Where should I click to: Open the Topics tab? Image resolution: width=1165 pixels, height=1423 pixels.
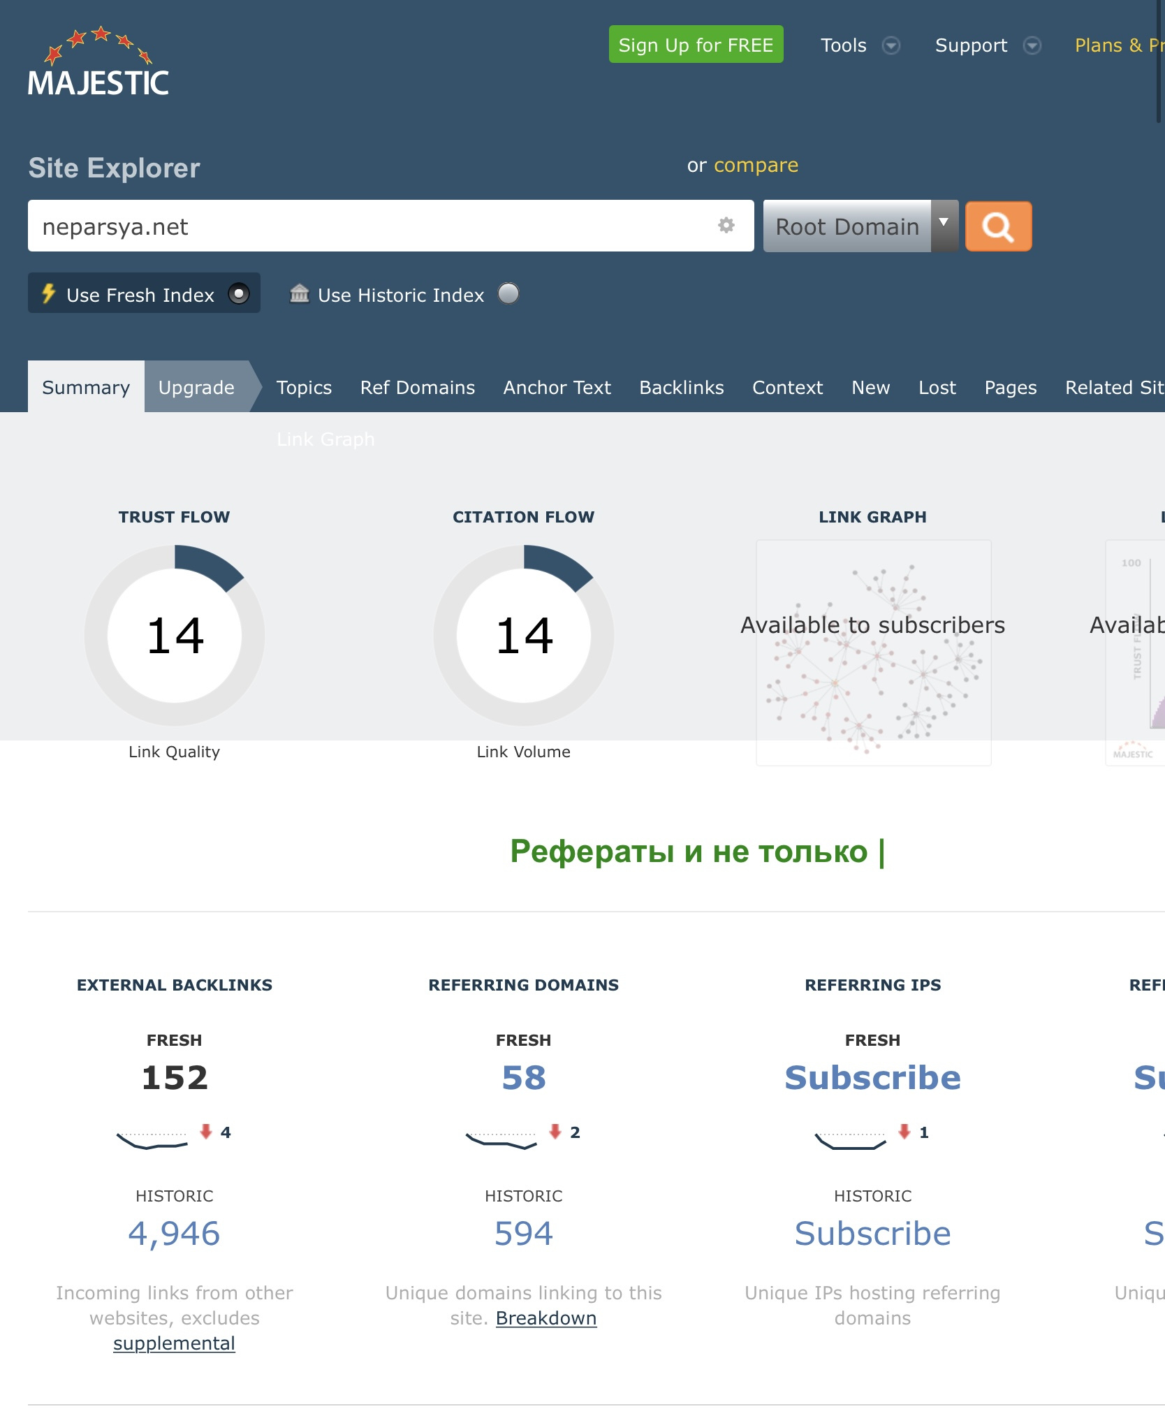point(304,387)
